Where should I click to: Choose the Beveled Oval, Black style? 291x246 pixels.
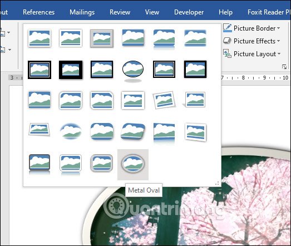[133, 71]
